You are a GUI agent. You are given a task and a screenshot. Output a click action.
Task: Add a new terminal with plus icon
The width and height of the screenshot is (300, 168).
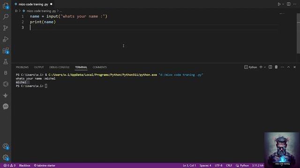(x=261, y=67)
